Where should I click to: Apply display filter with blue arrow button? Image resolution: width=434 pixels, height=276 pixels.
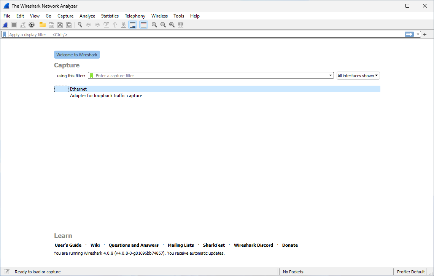pyautogui.click(x=409, y=34)
